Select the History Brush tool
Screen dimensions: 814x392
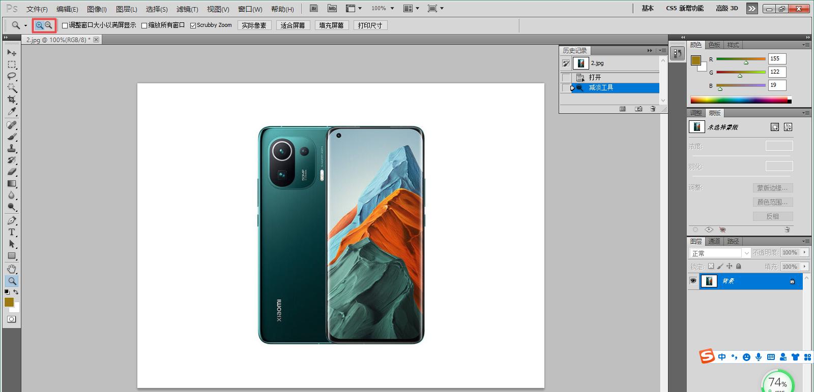12,160
